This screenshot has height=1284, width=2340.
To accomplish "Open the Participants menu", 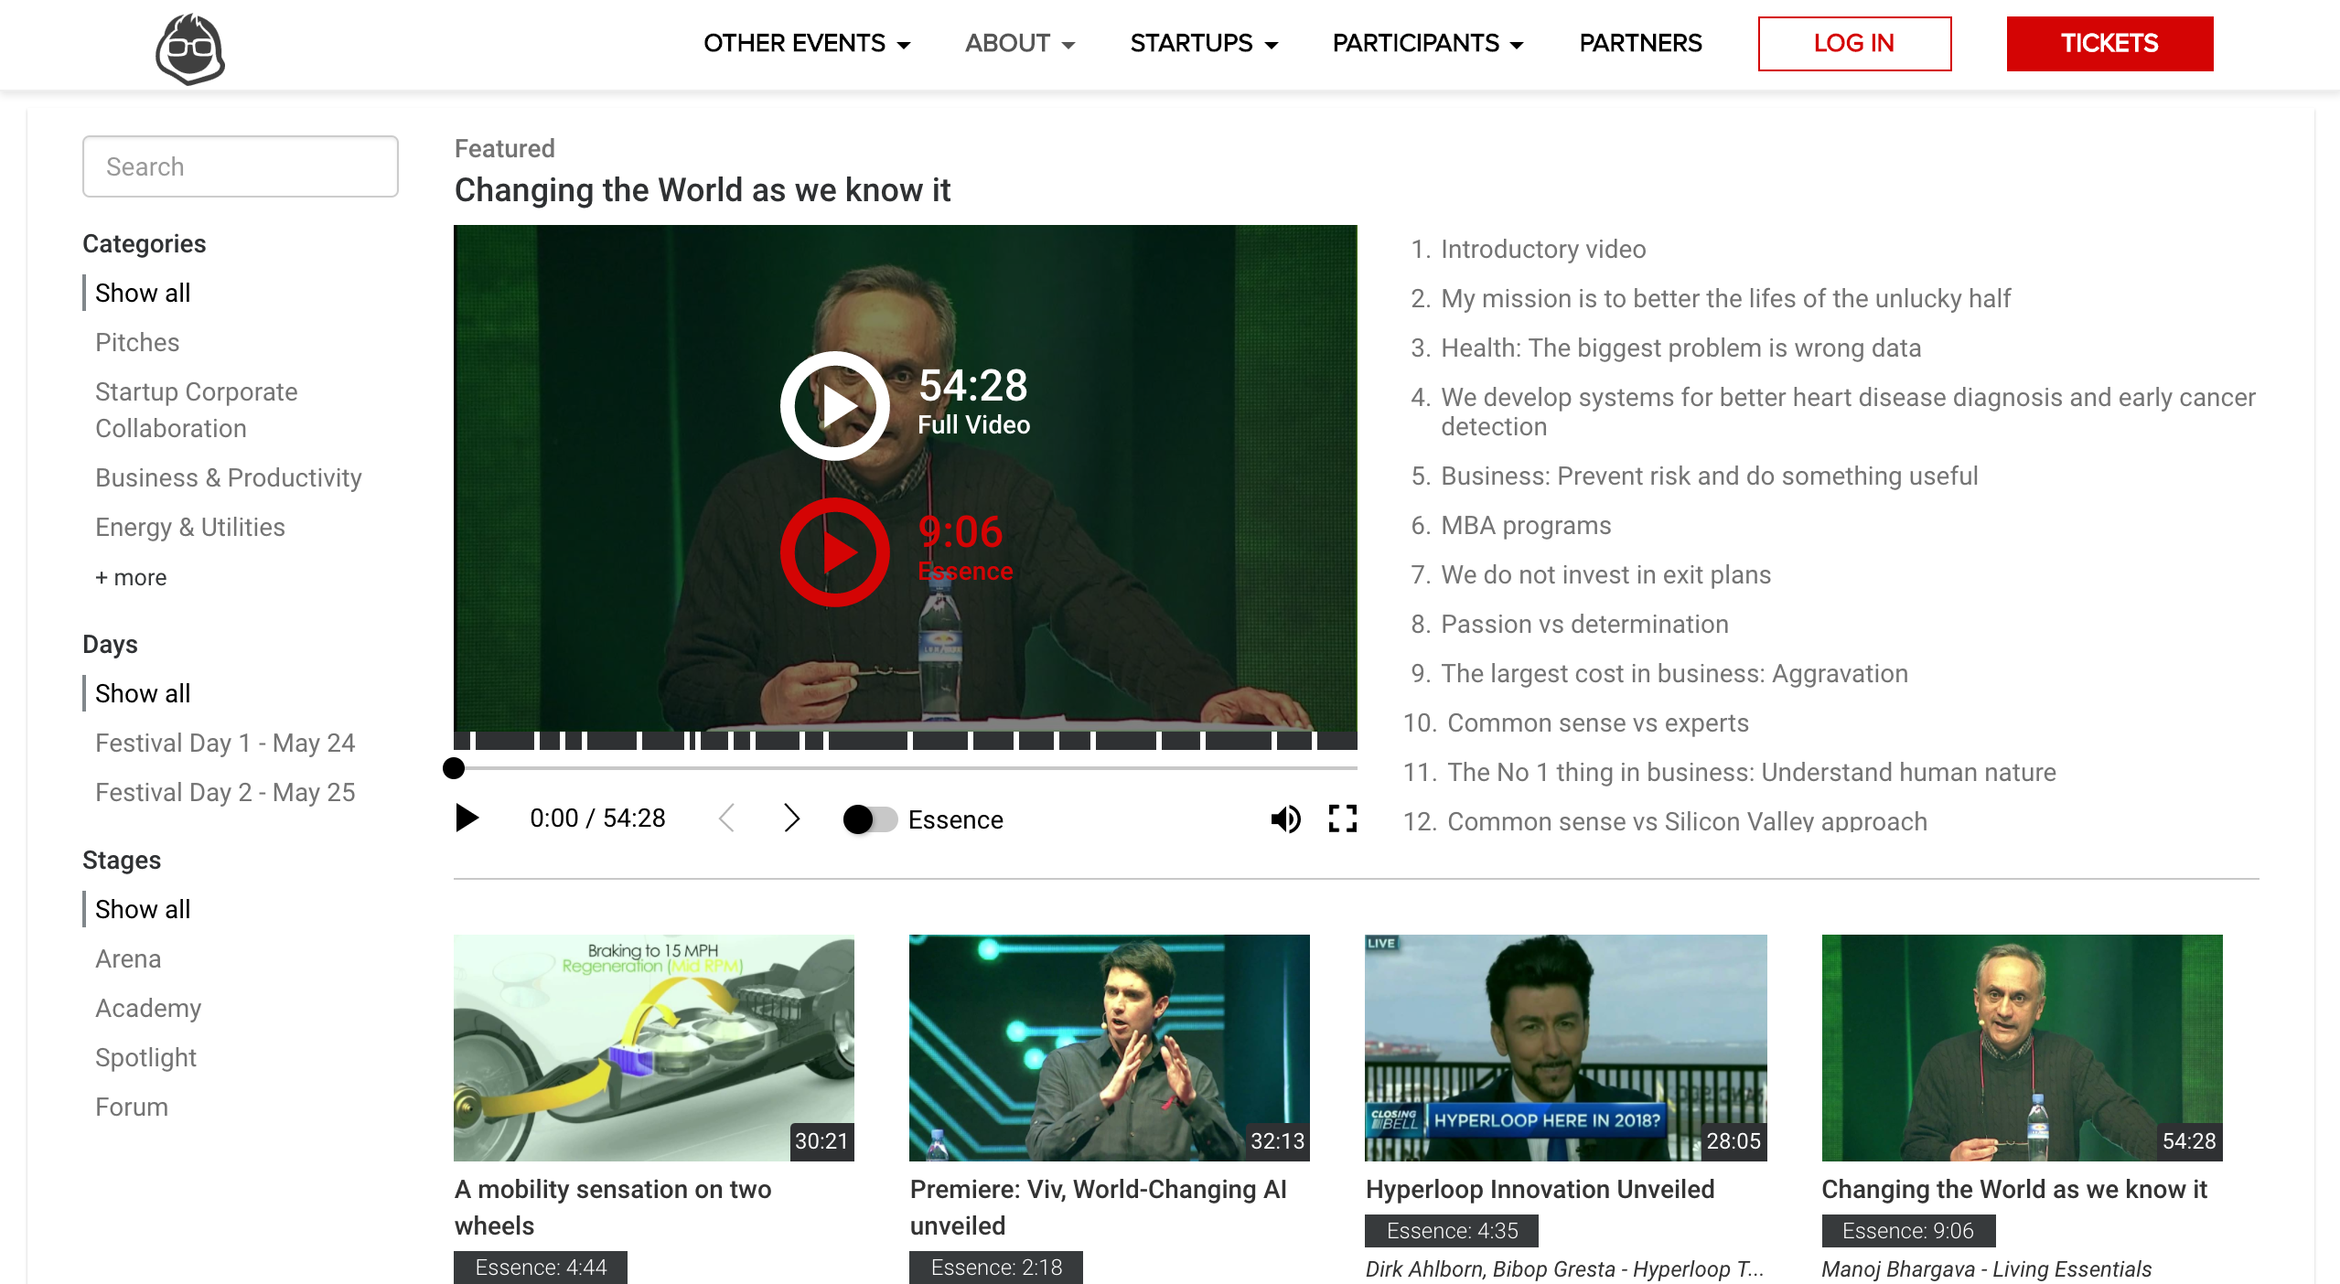I will pyautogui.click(x=1427, y=43).
